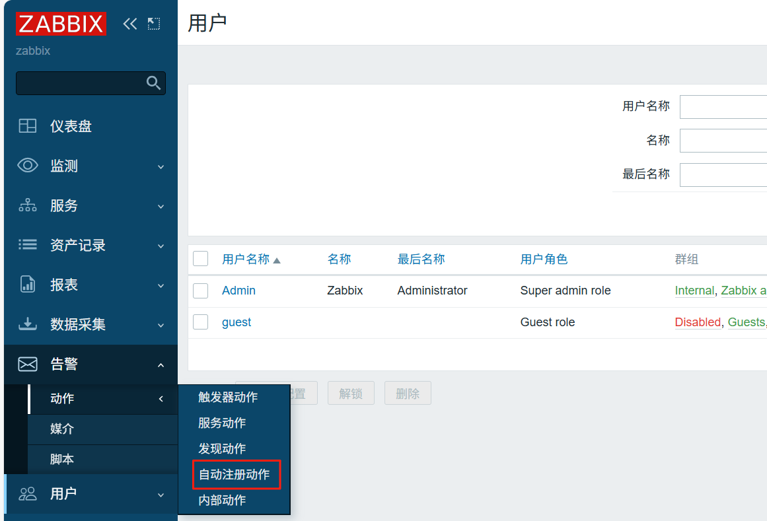Open 仪表盘 menu item
Screen dimensions: 767x521
click(x=91, y=126)
